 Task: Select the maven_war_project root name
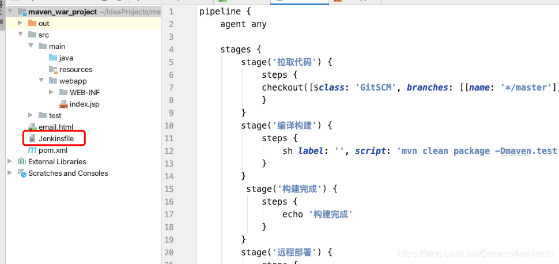pos(62,12)
